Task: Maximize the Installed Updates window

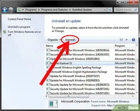Action: coord(125,2)
